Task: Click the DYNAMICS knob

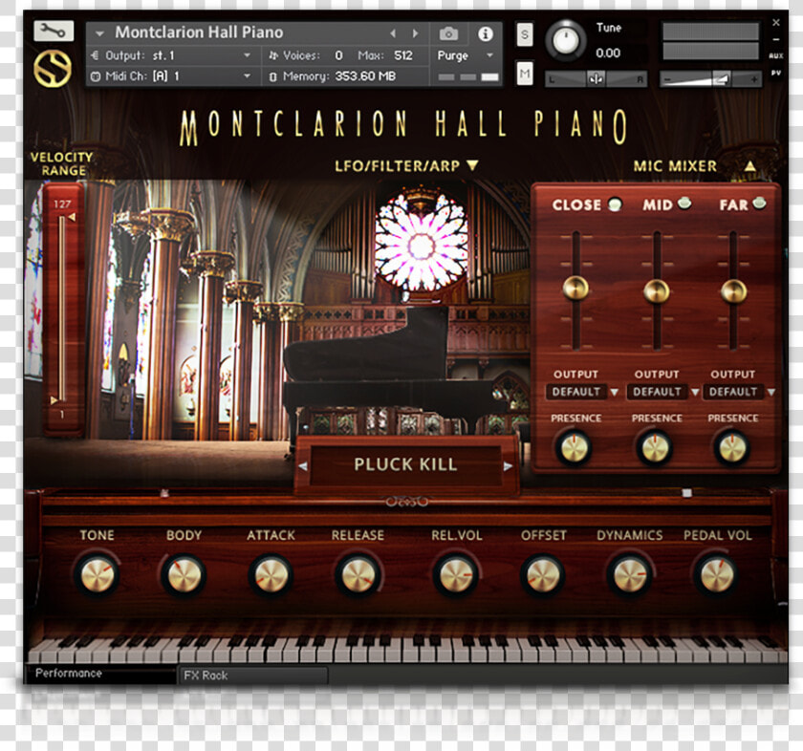Action: point(630,575)
